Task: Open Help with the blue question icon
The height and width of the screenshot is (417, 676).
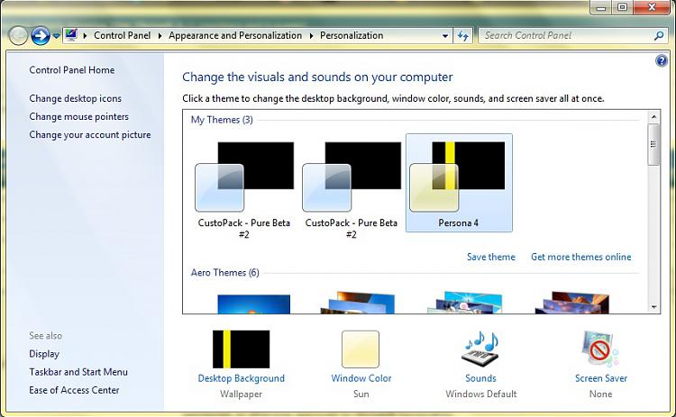Action: [x=662, y=60]
